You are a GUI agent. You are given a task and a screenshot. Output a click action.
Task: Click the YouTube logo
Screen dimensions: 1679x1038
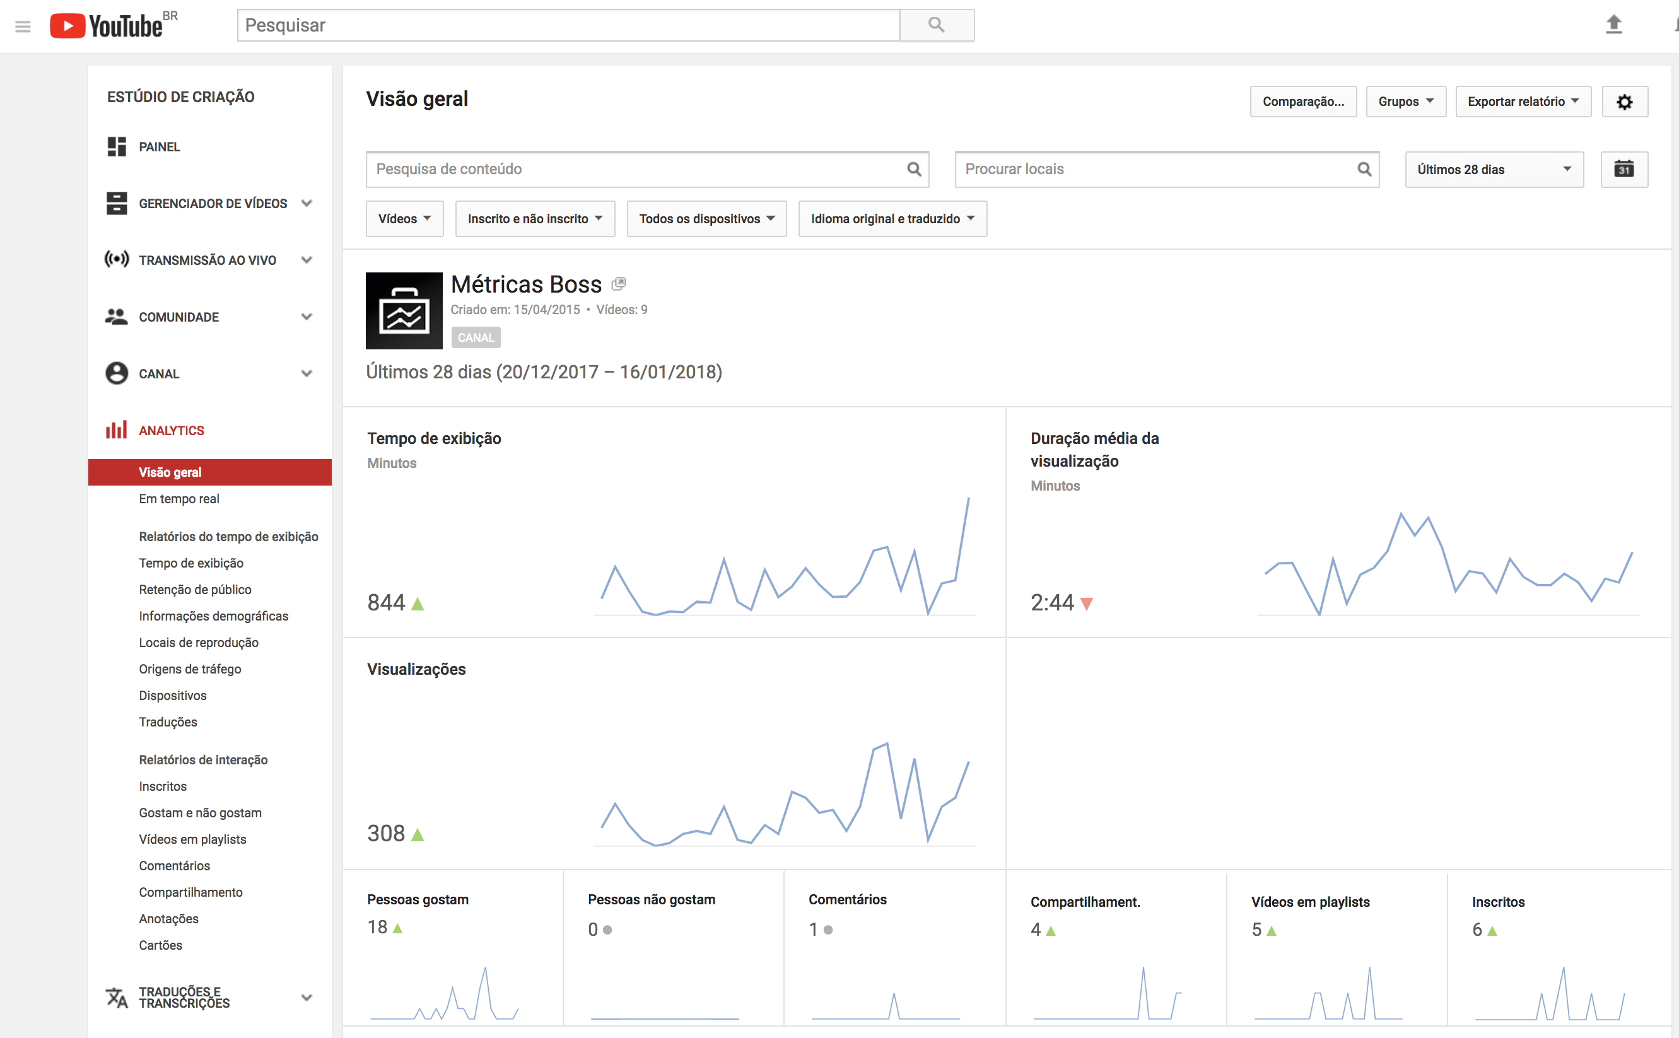pos(107,26)
